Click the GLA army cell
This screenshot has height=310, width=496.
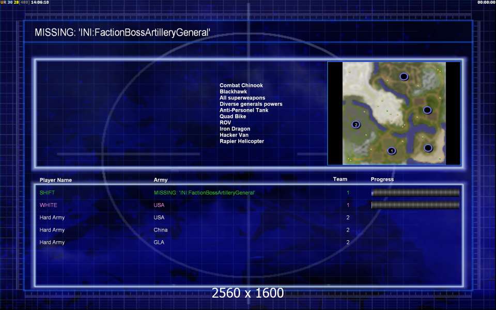[x=159, y=242]
